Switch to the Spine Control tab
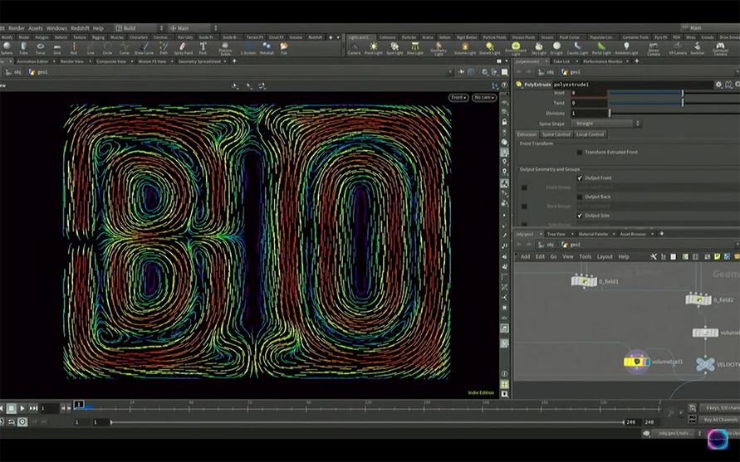 [556, 134]
